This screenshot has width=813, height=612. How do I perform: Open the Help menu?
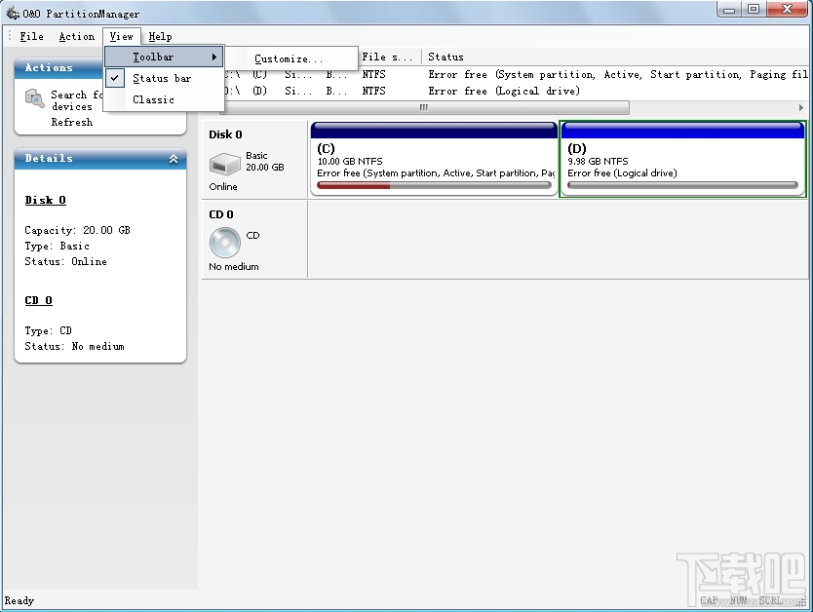pos(160,36)
